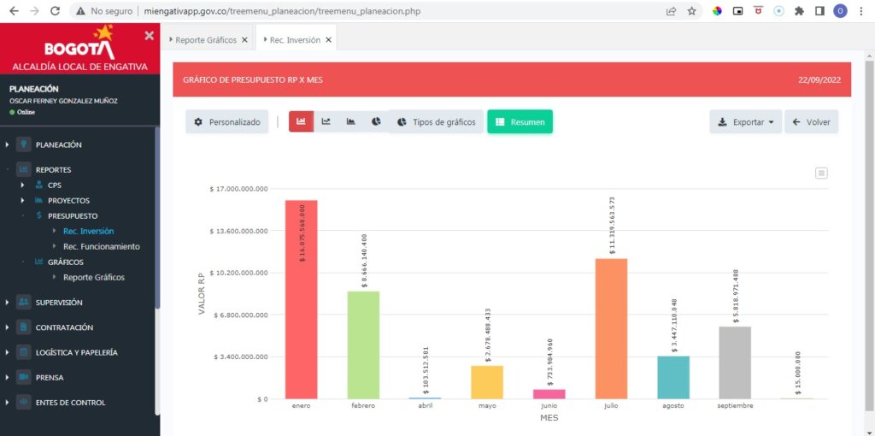Open the chart hamburger context menu
Image resolution: width=875 pixels, height=436 pixels.
(x=821, y=173)
